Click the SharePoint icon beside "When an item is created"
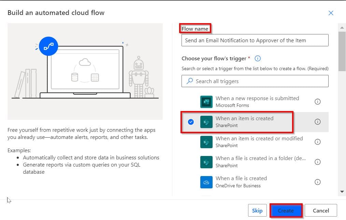The width and height of the screenshot is (346, 220). click(x=206, y=122)
